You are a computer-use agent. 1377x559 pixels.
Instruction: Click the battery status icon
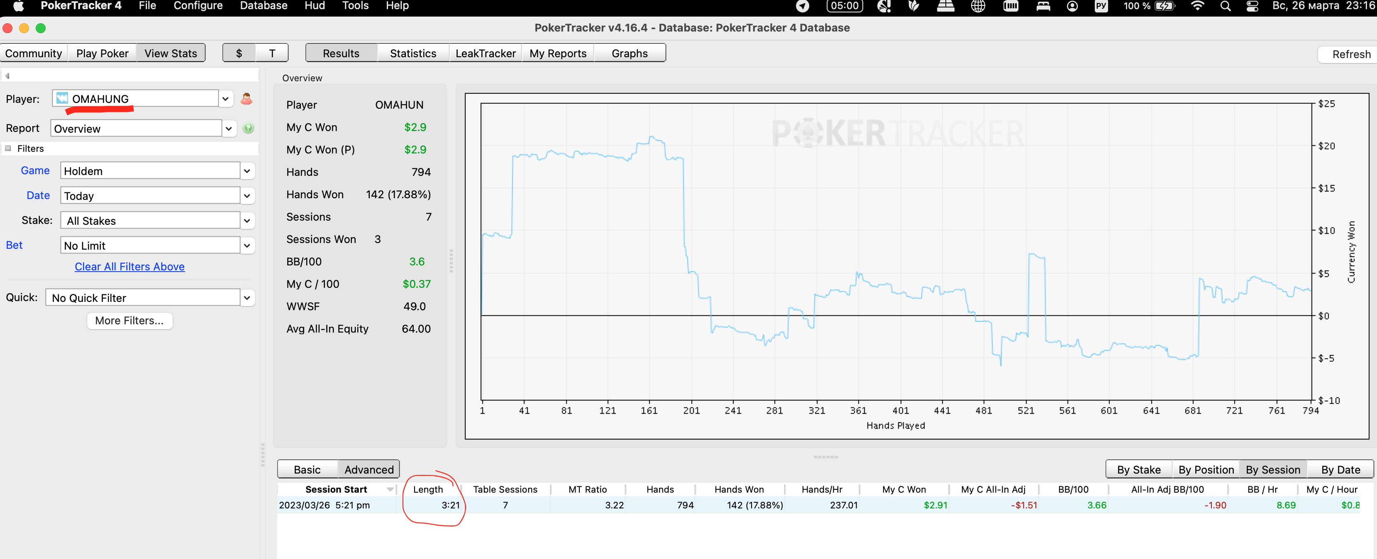coord(1165,6)
